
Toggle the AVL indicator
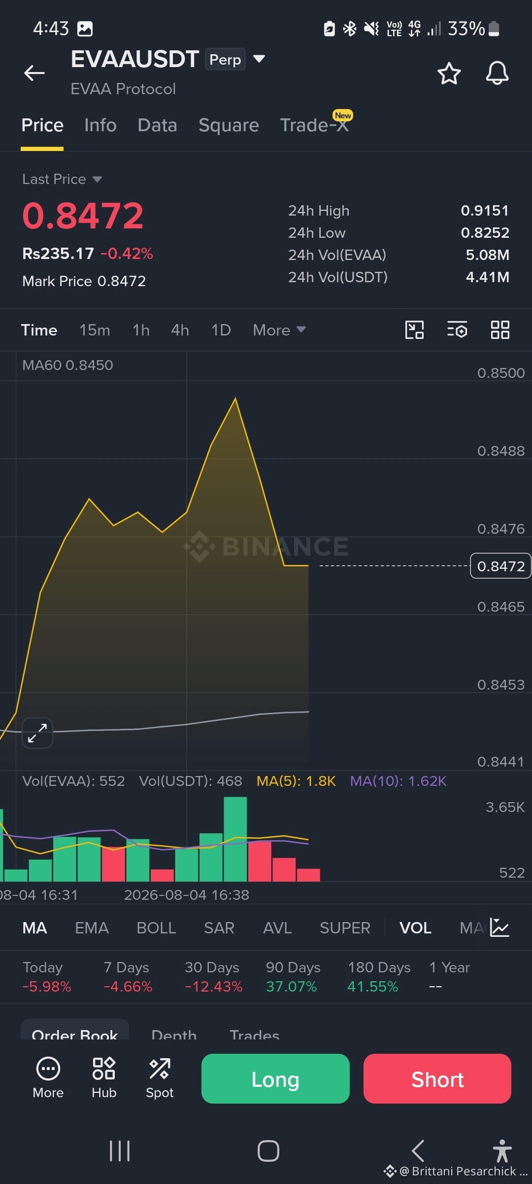(x=277, y=928)
